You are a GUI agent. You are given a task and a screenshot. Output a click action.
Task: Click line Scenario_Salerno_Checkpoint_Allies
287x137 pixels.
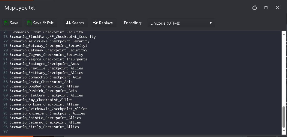click(x=45, y=122)
